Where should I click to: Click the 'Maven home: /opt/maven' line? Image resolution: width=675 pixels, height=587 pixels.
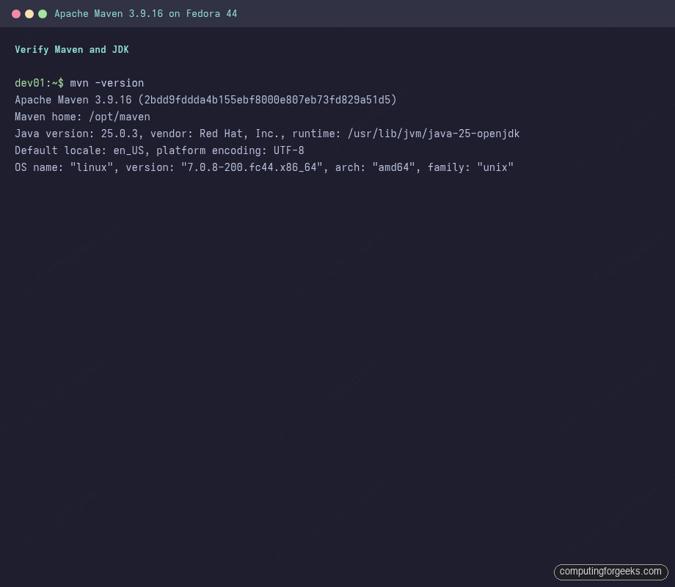pos(83,117)
